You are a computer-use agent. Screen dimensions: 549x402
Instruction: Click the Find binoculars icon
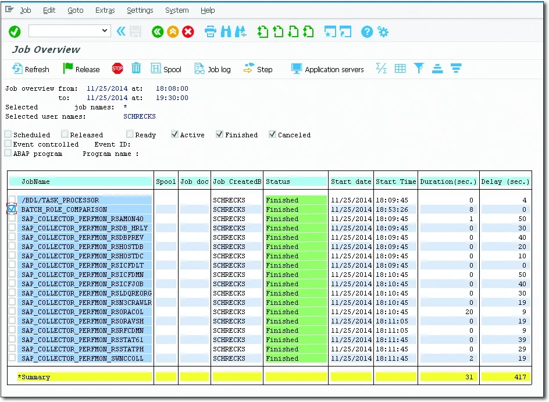tap(226, 32)
